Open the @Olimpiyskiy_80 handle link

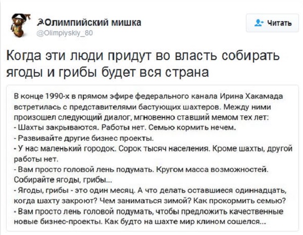point(65,33)
